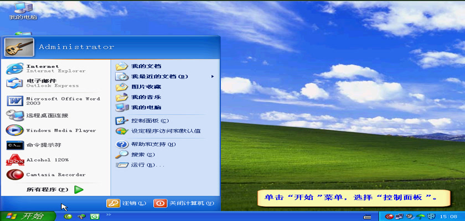465x221 pixels.
Task: Click the network computers tray icon
Action: [x=400, y=217]
